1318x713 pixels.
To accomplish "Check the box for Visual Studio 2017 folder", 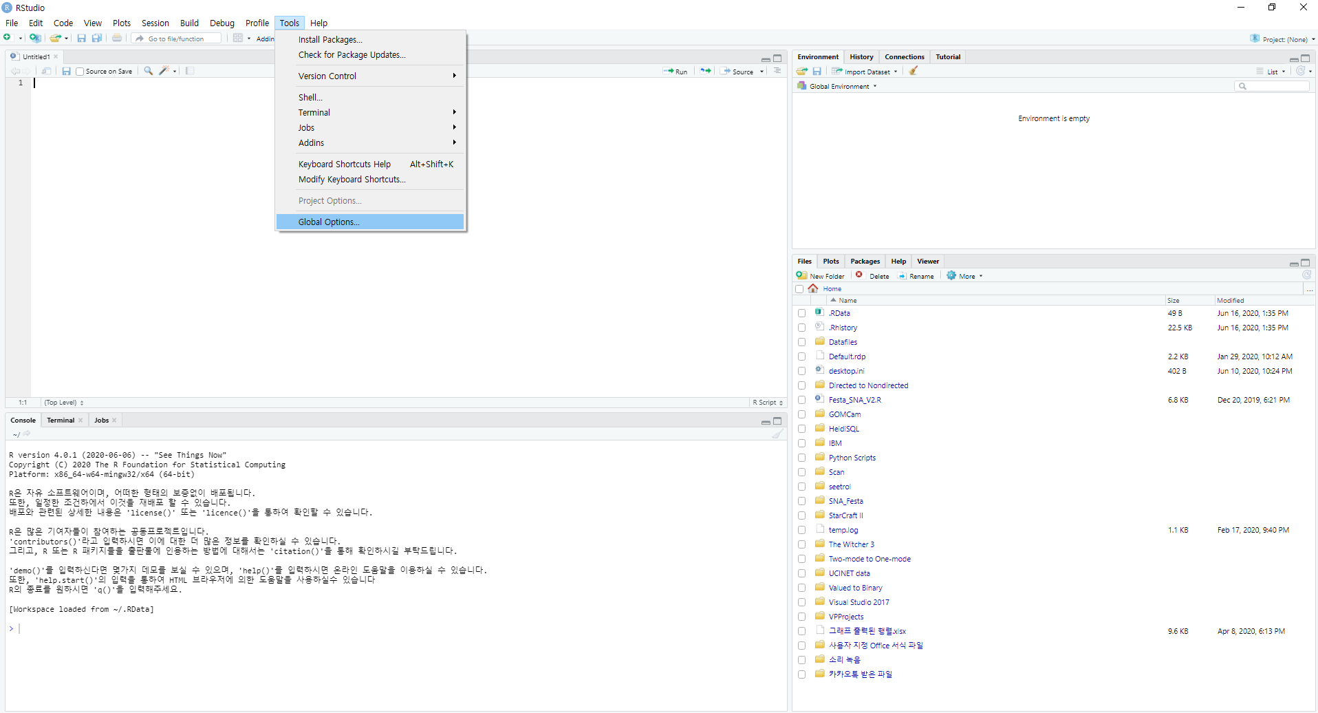I will 801,602.
